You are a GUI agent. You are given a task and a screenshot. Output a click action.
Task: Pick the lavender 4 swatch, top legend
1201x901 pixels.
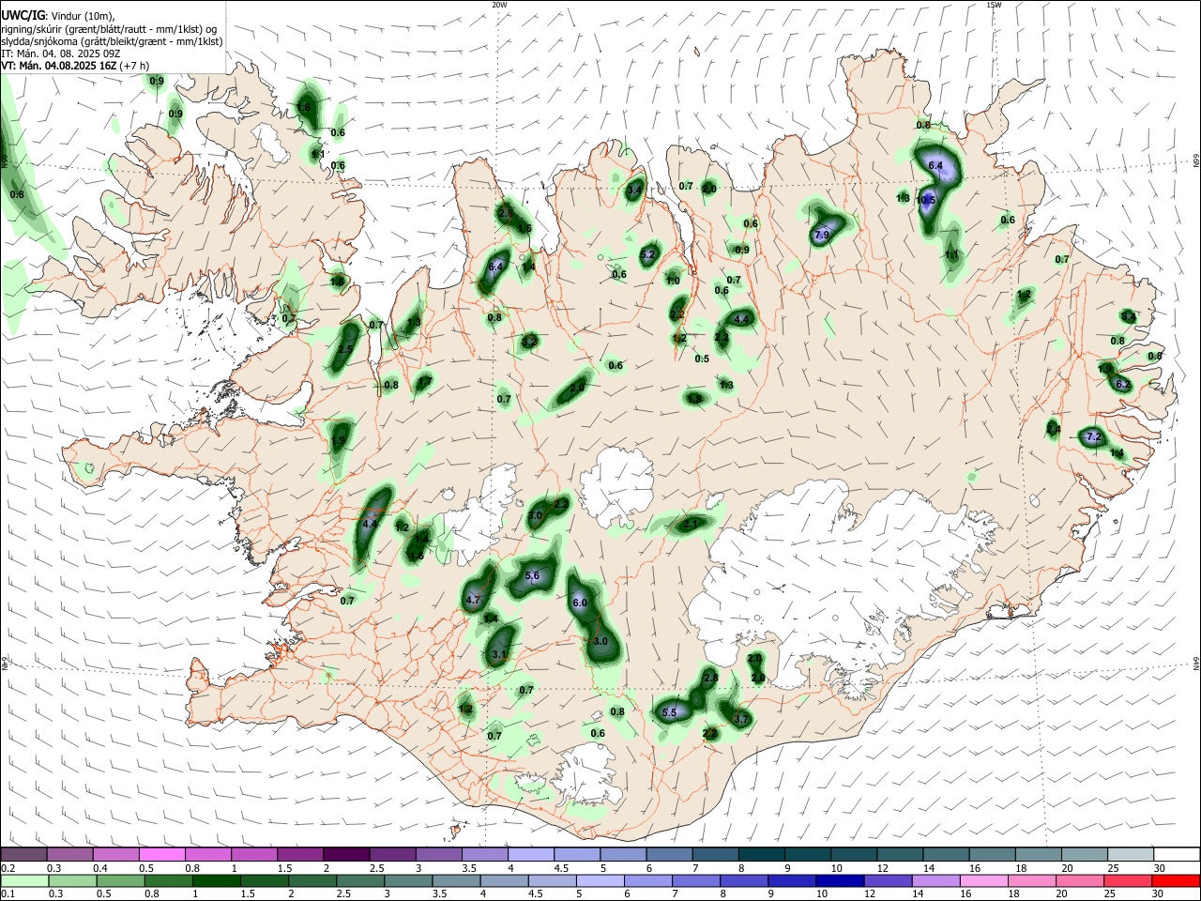[x=529, y=854]
